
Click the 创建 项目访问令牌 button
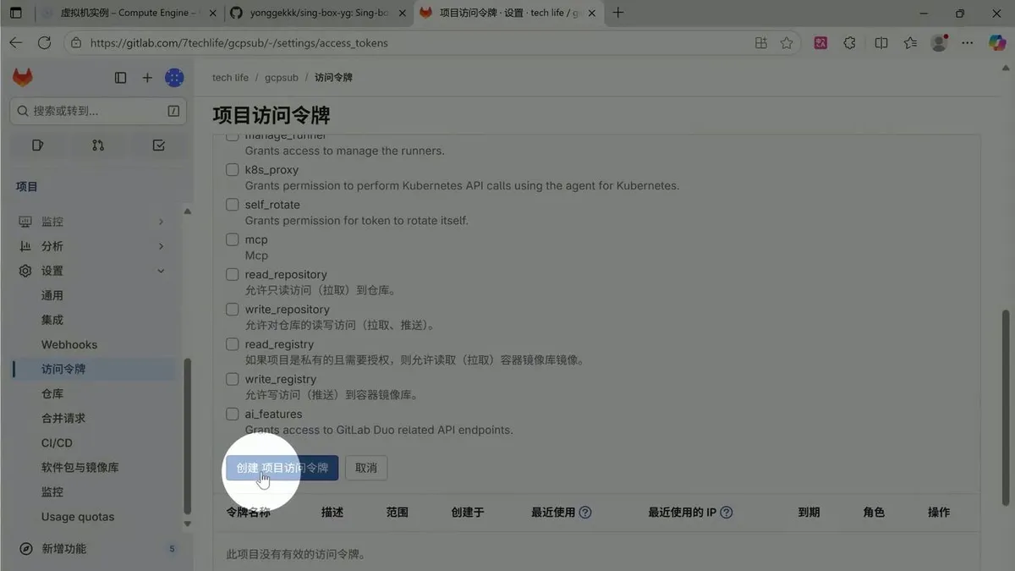(281, 467)
